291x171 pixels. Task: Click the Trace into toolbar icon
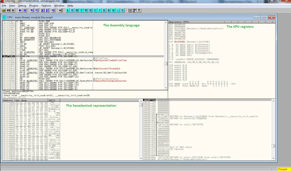43,10
